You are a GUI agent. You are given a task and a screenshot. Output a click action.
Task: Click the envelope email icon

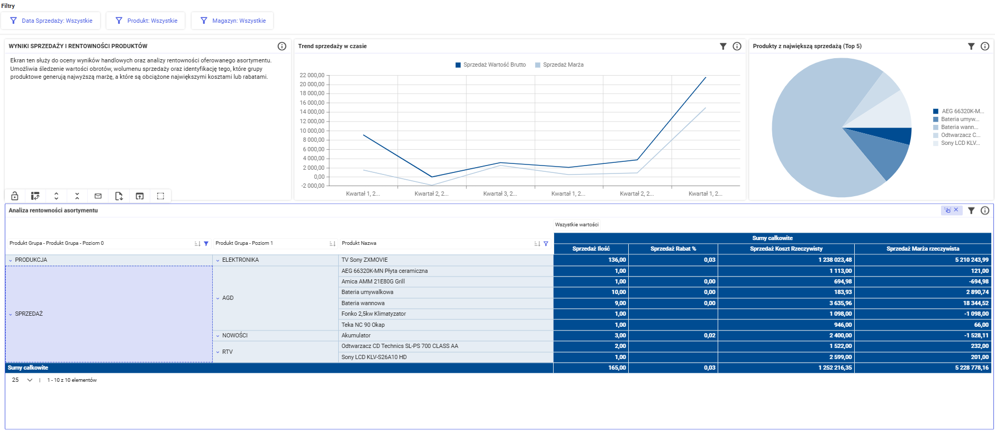[x=98, y=196]
